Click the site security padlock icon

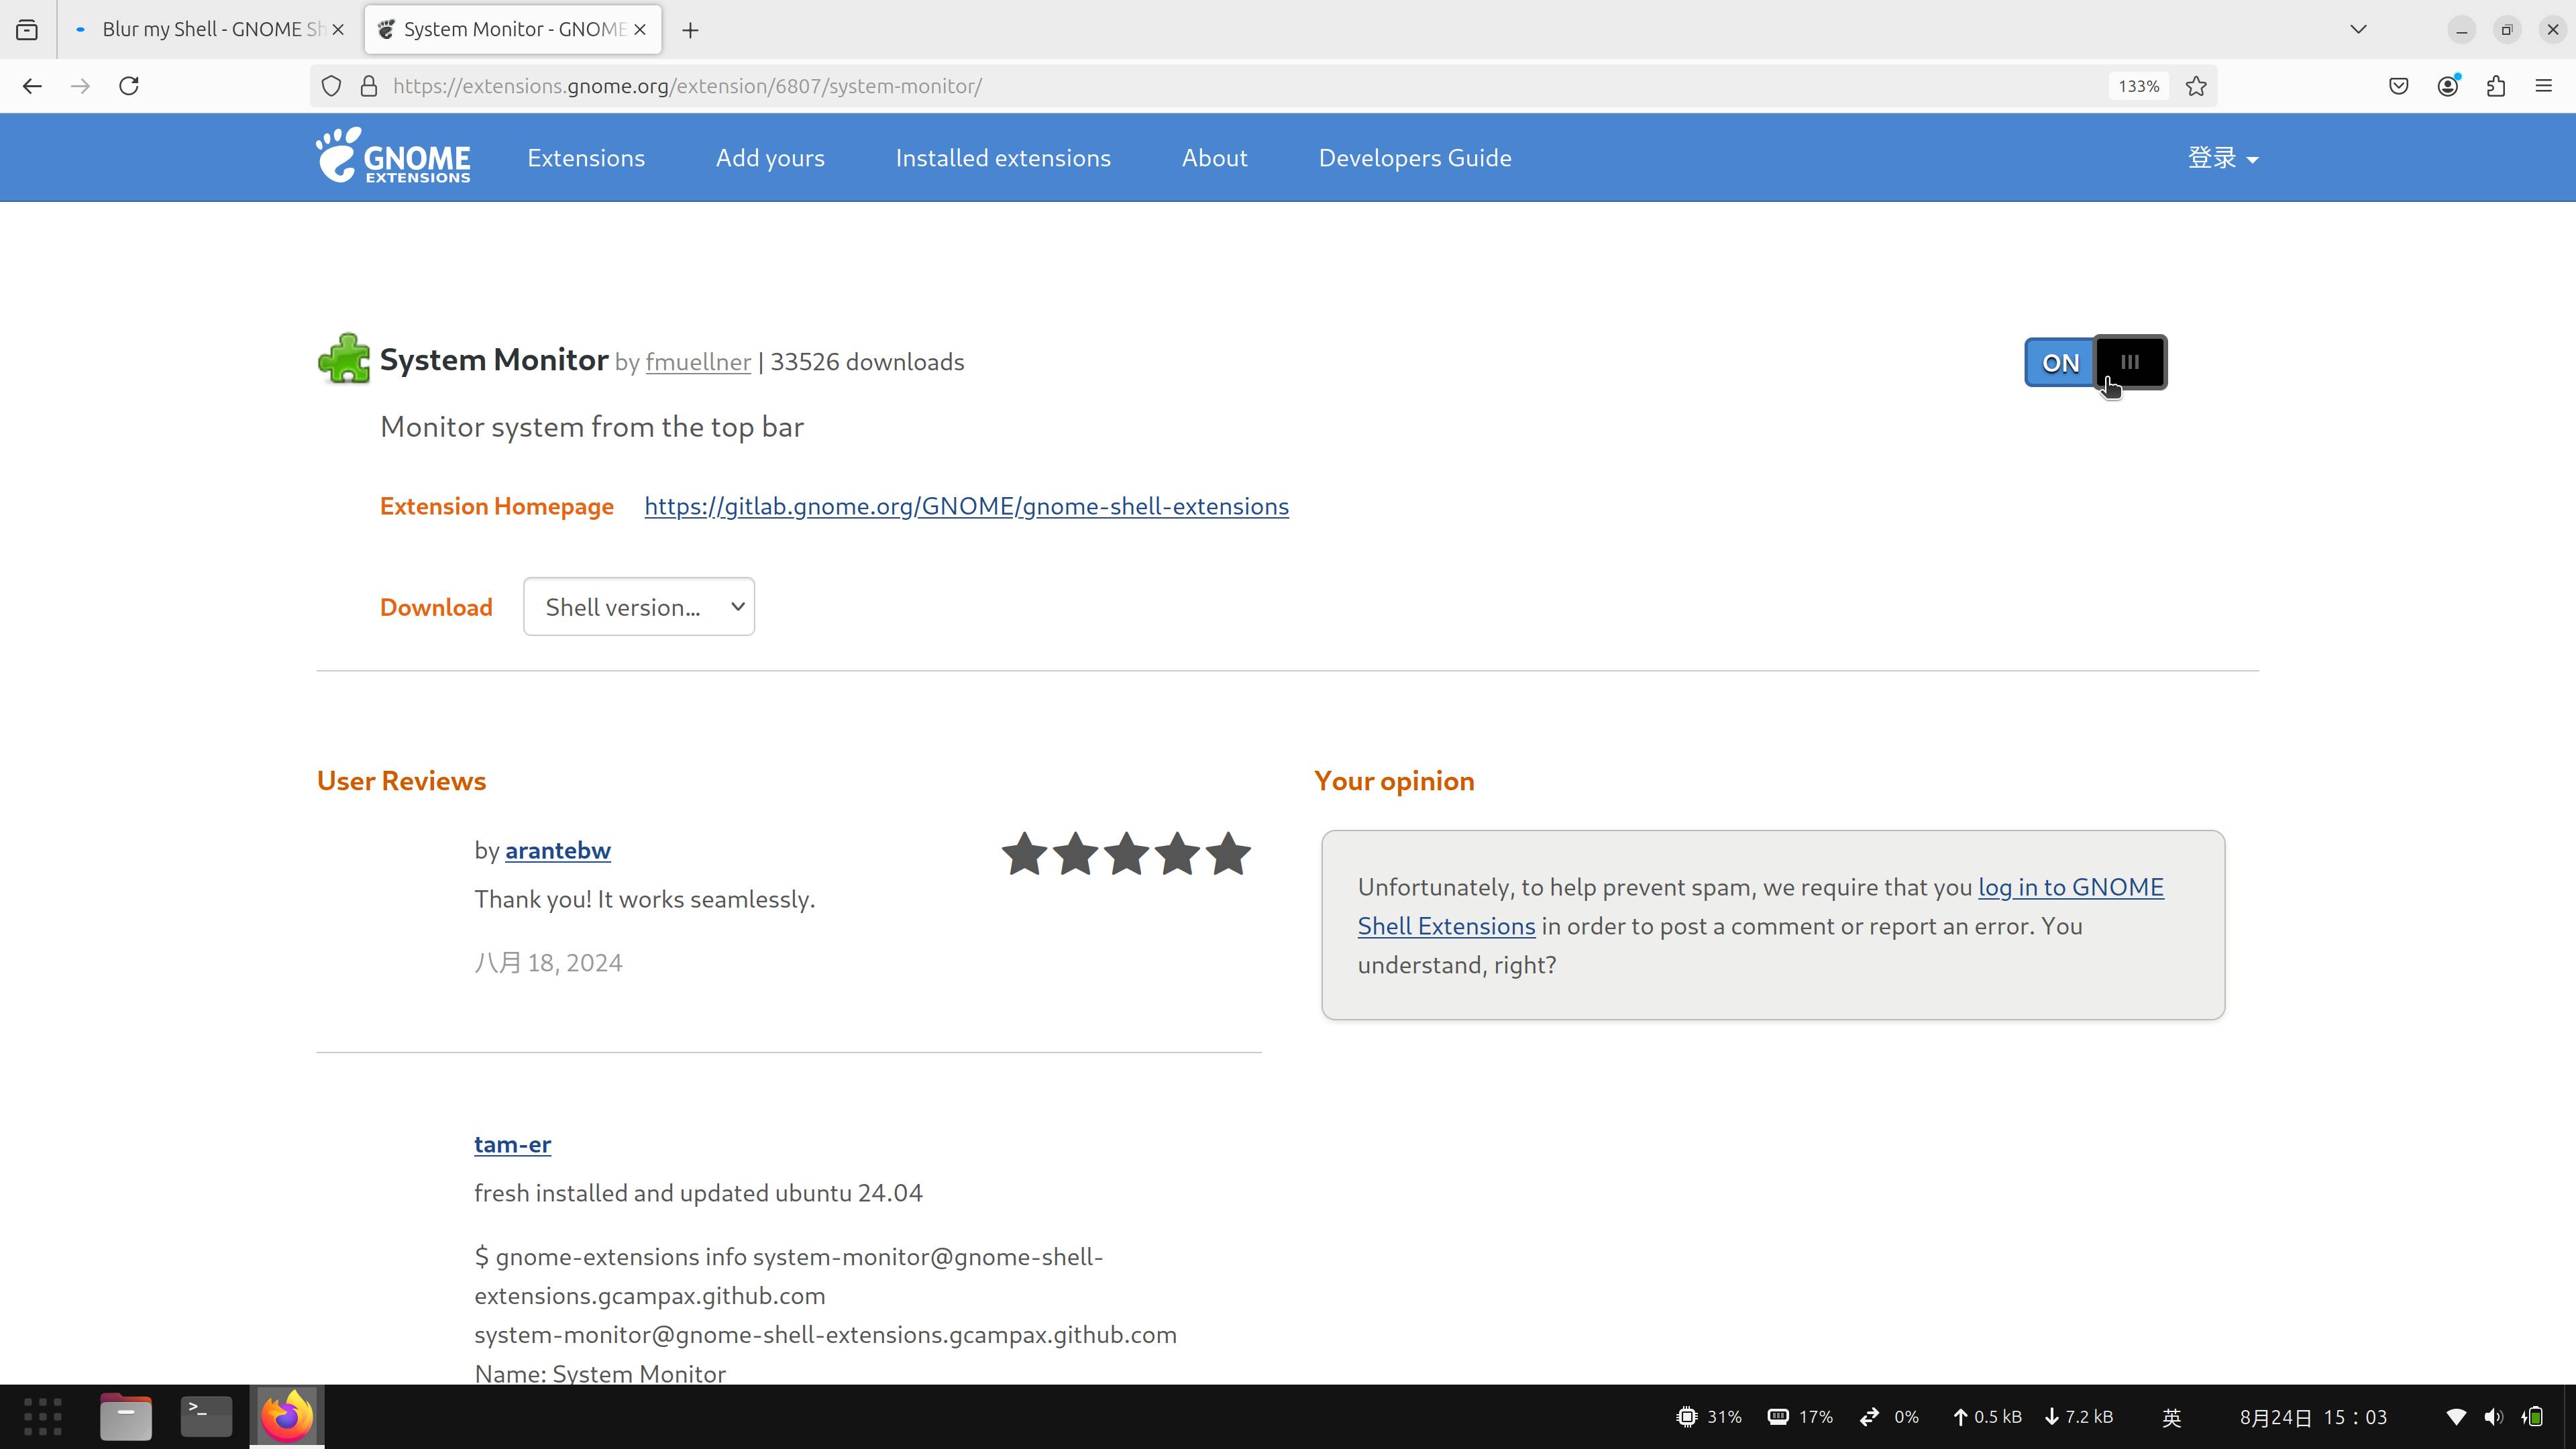(x=369, y=86)
